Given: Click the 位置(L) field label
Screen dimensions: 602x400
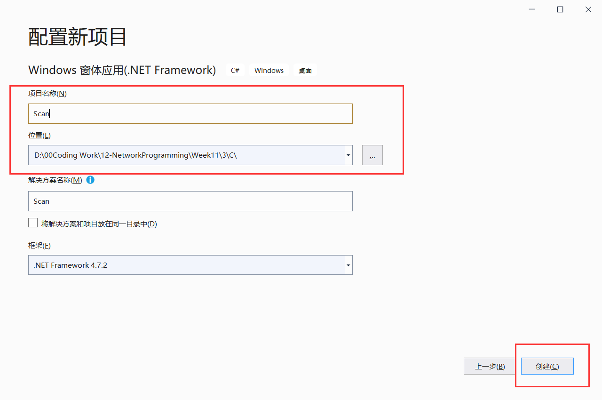Looking at the screenshot, I should pos(40,135).
